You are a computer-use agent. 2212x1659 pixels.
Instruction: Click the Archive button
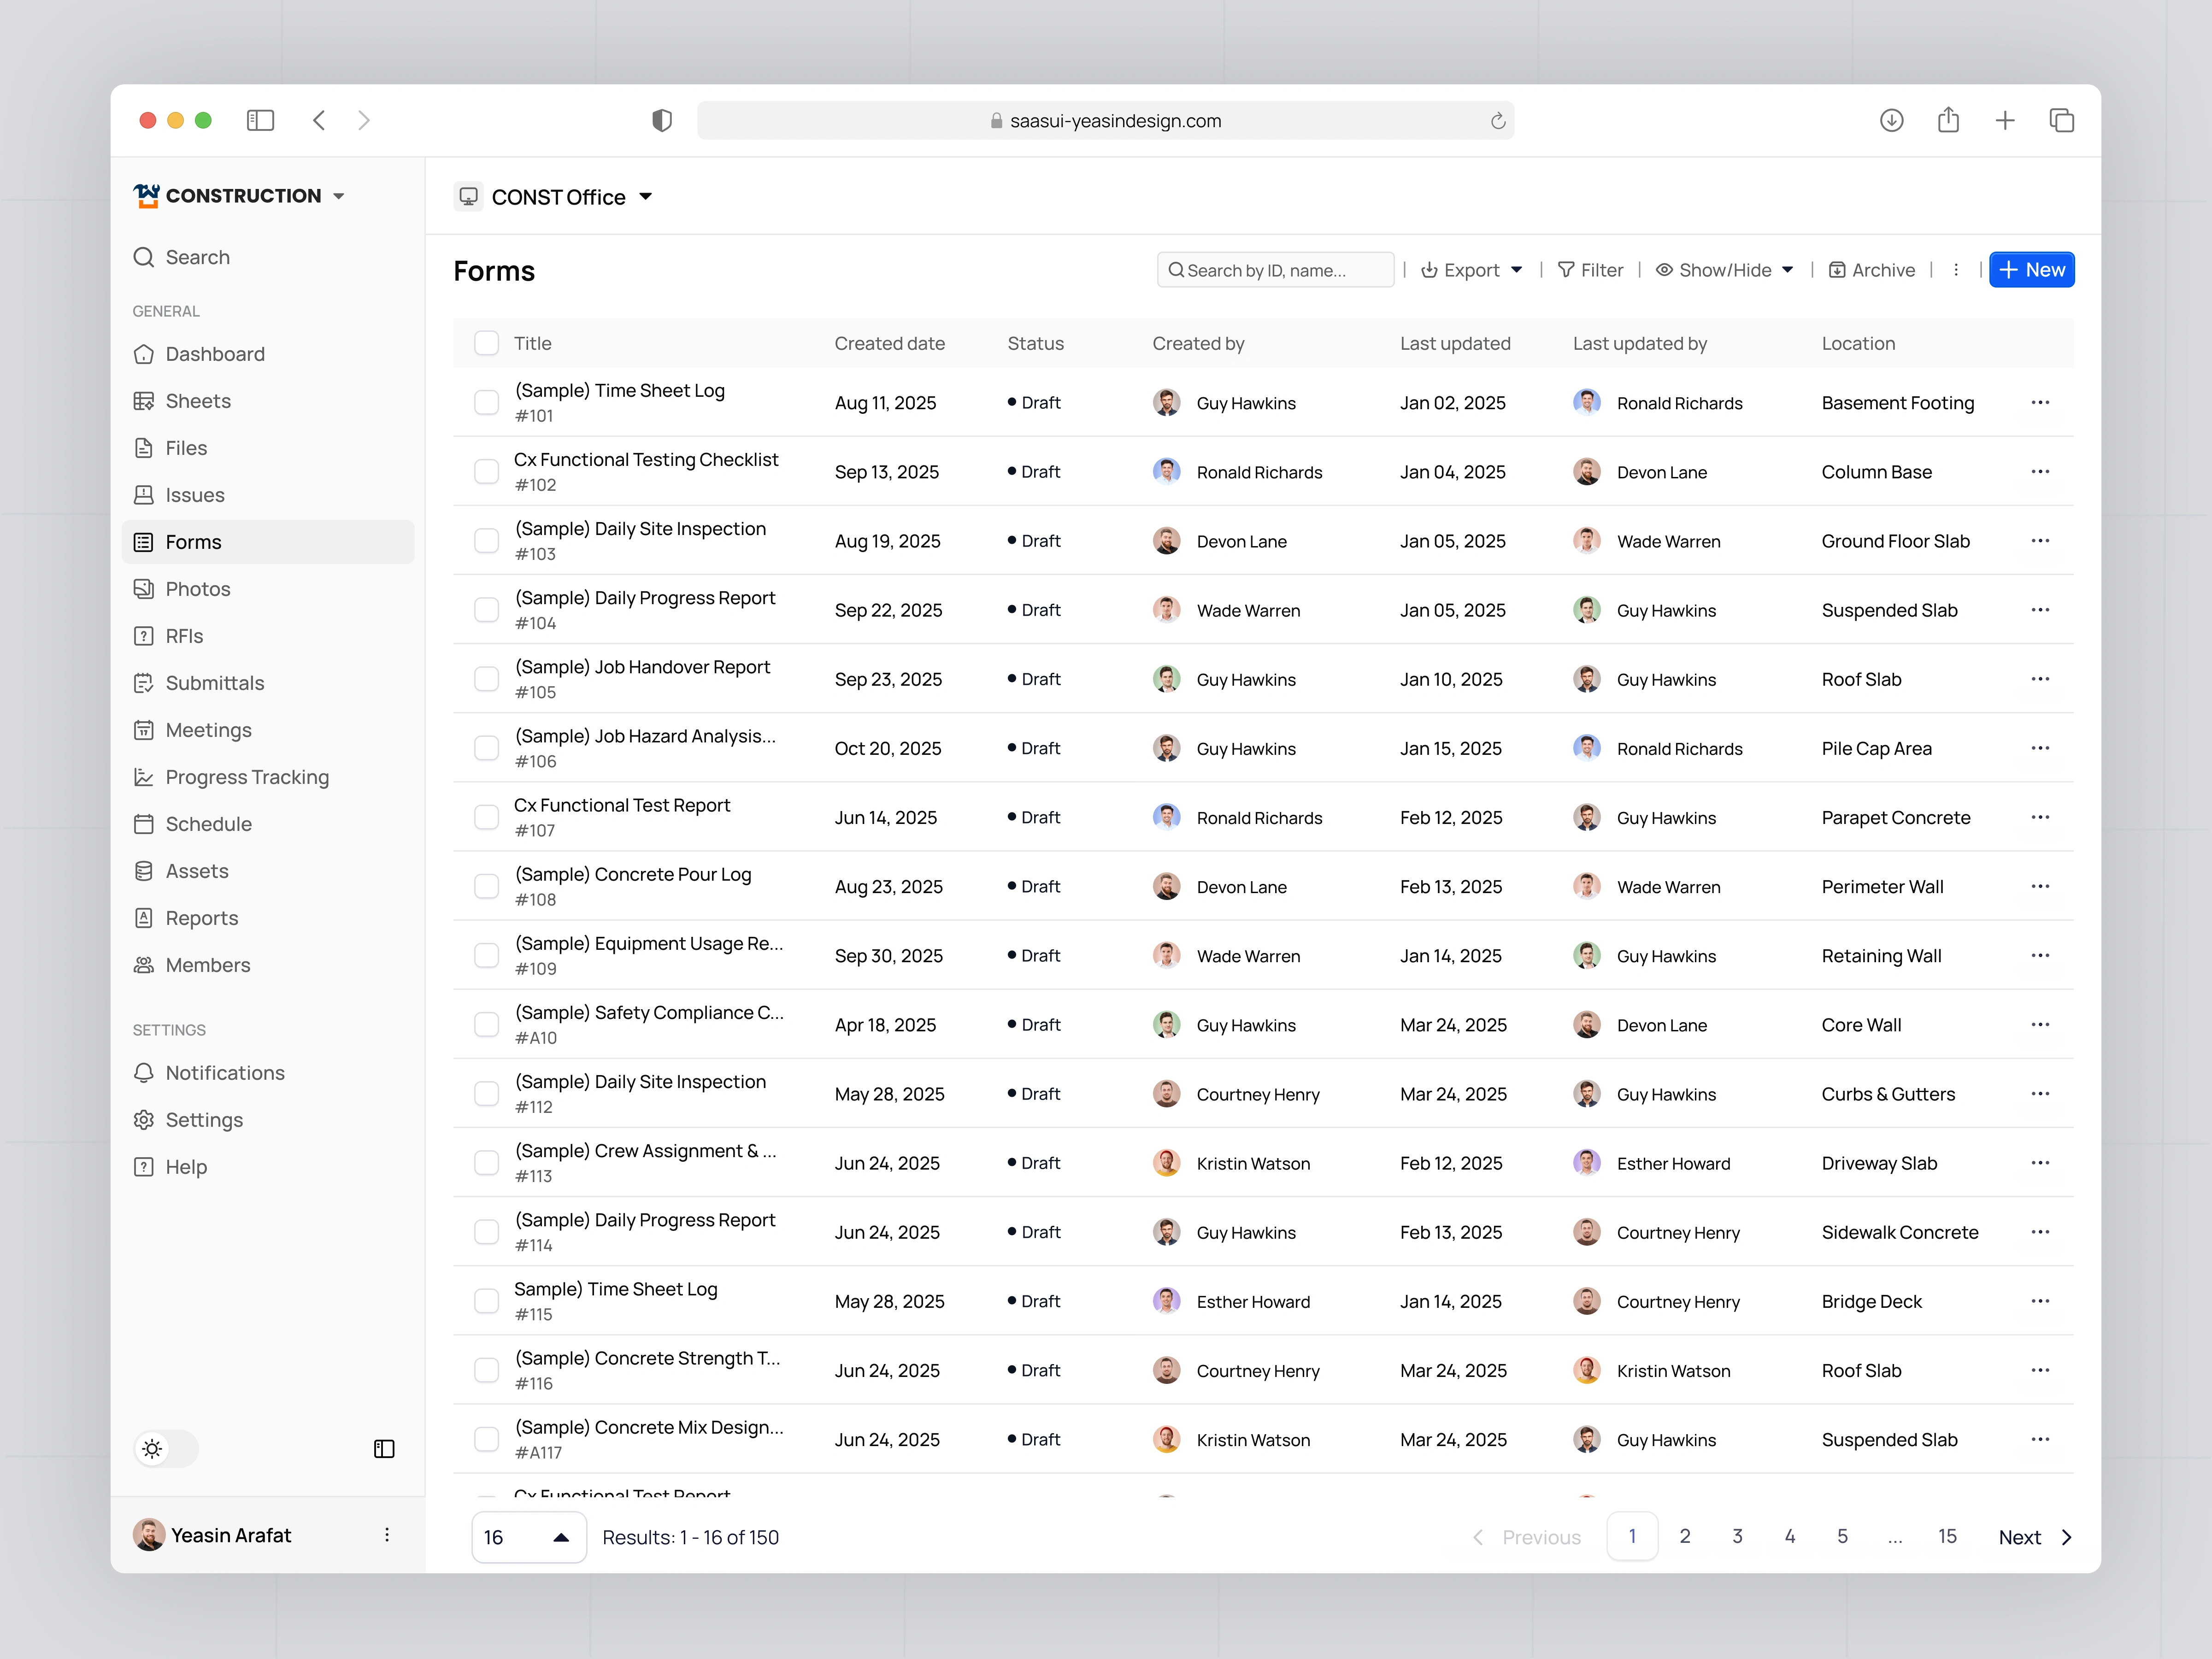point(1871,270)
